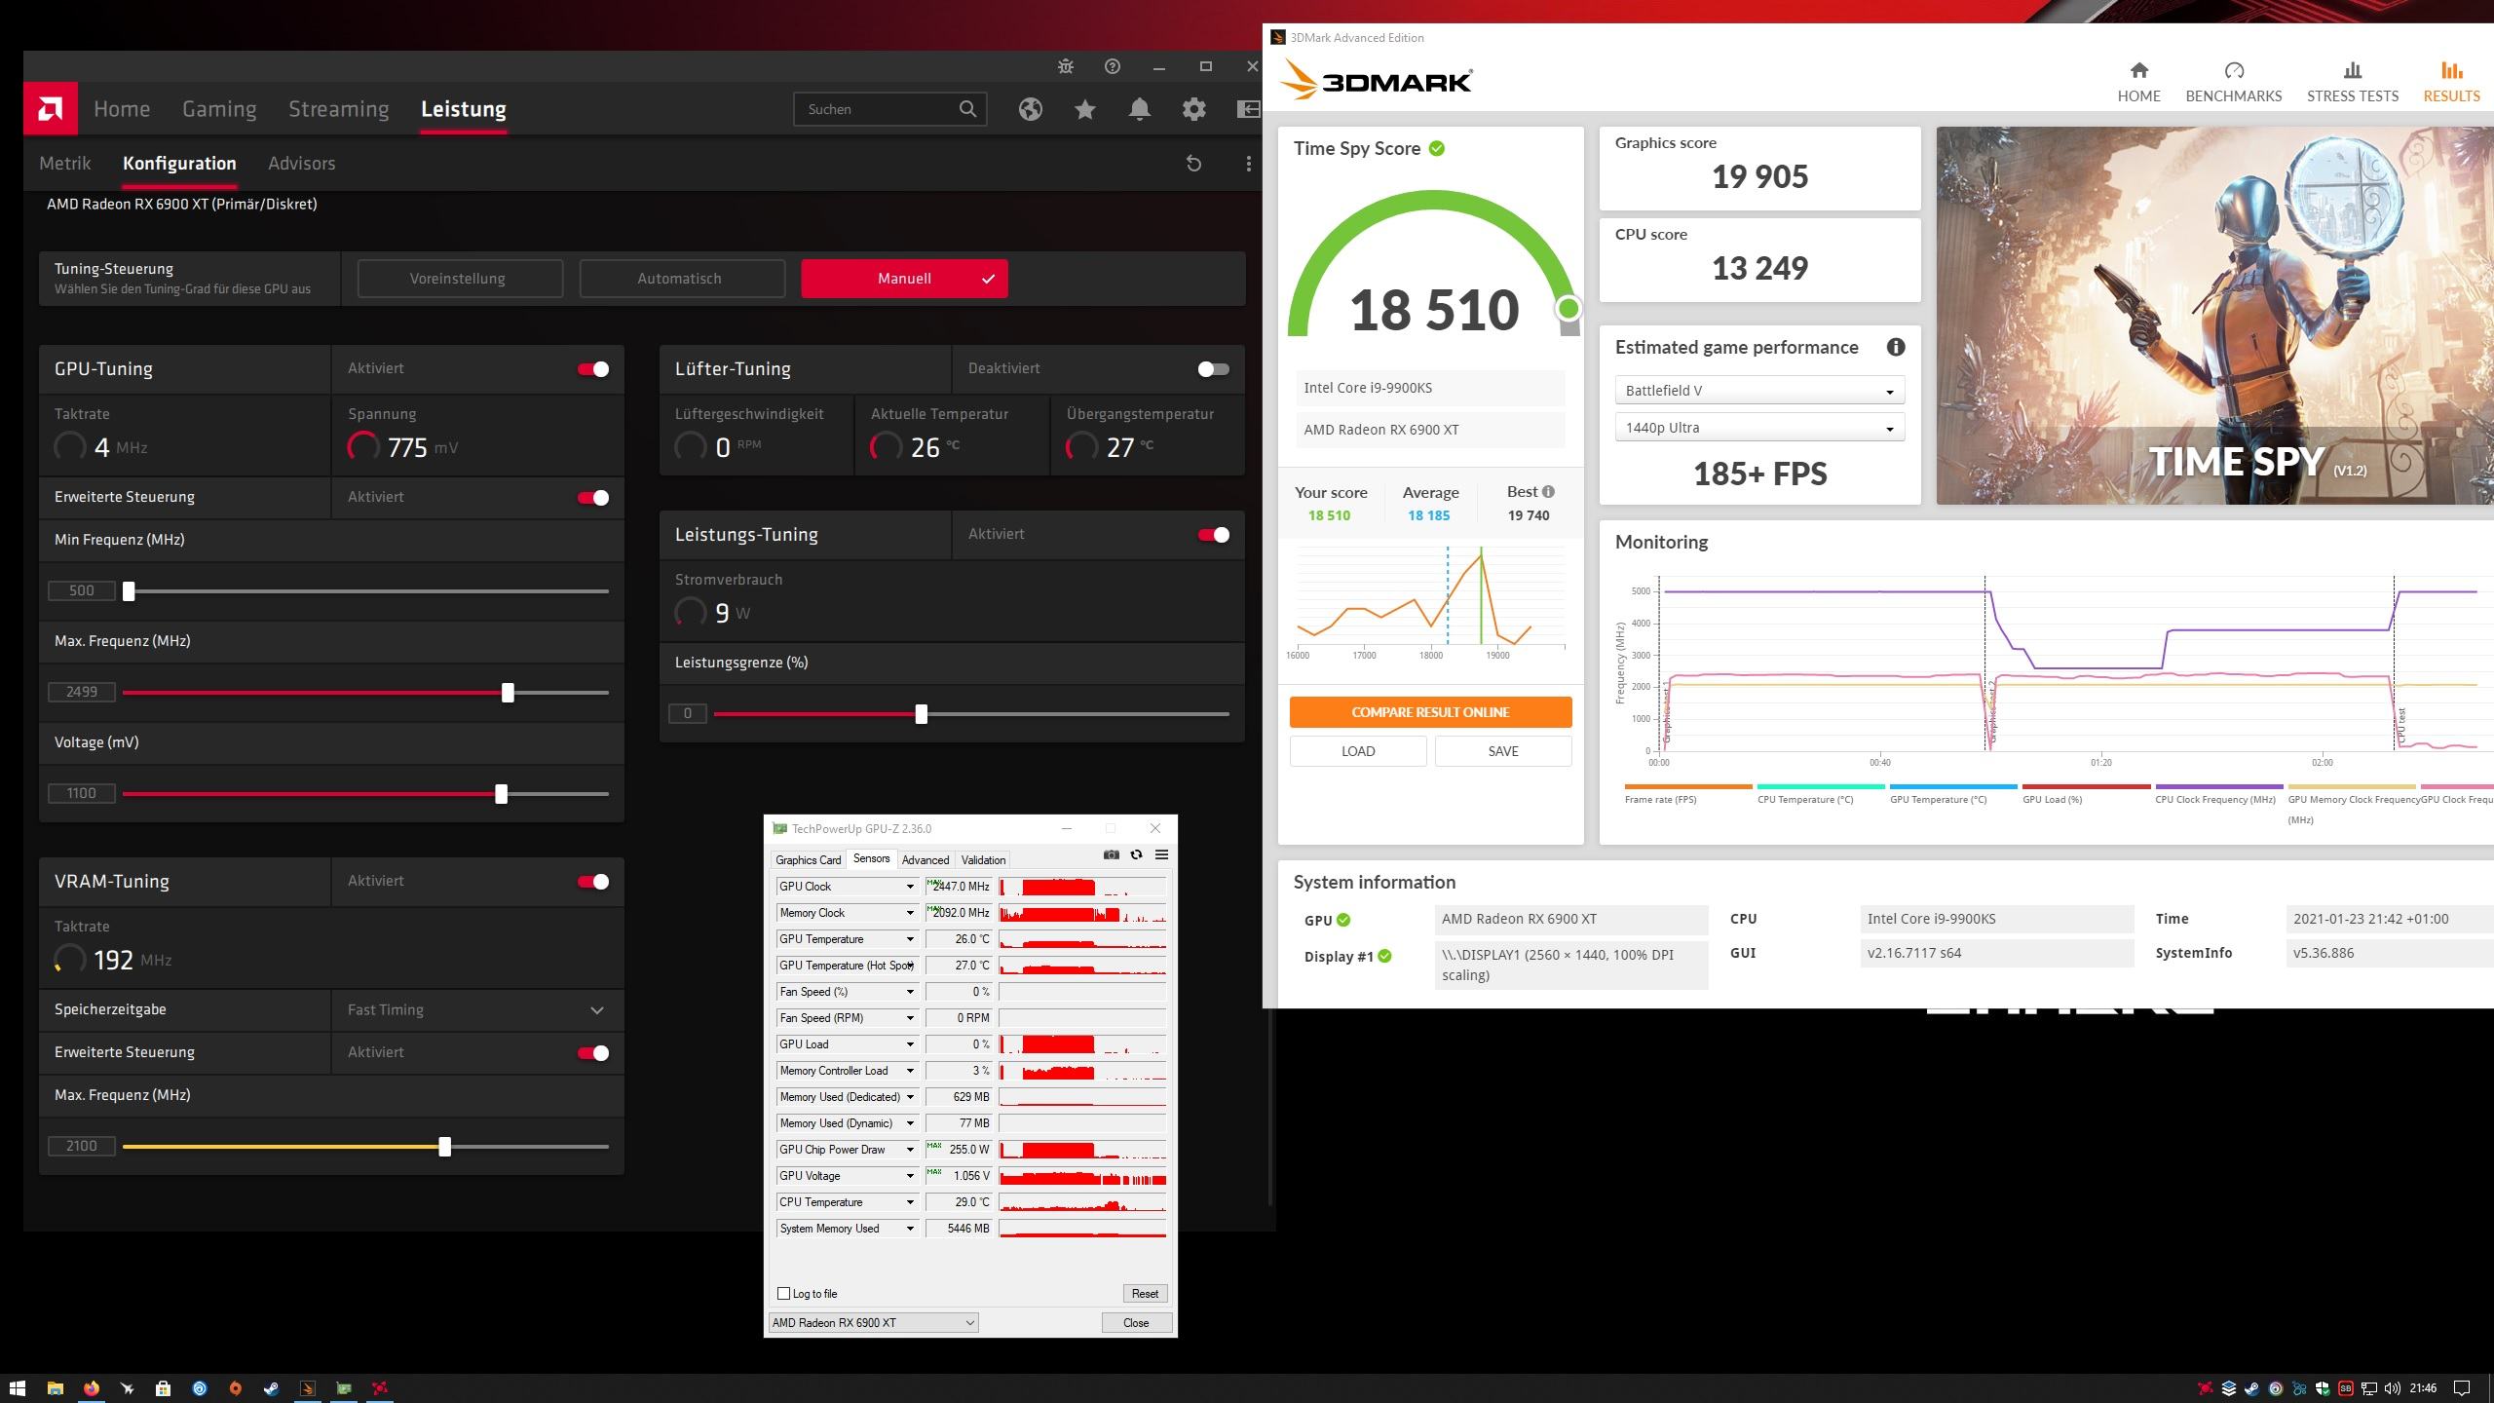Screen dimensions: 2494x1403
Task: Open GPU selector AMD Radeon RX 6900 XT dropdown
Action: 873,1323
